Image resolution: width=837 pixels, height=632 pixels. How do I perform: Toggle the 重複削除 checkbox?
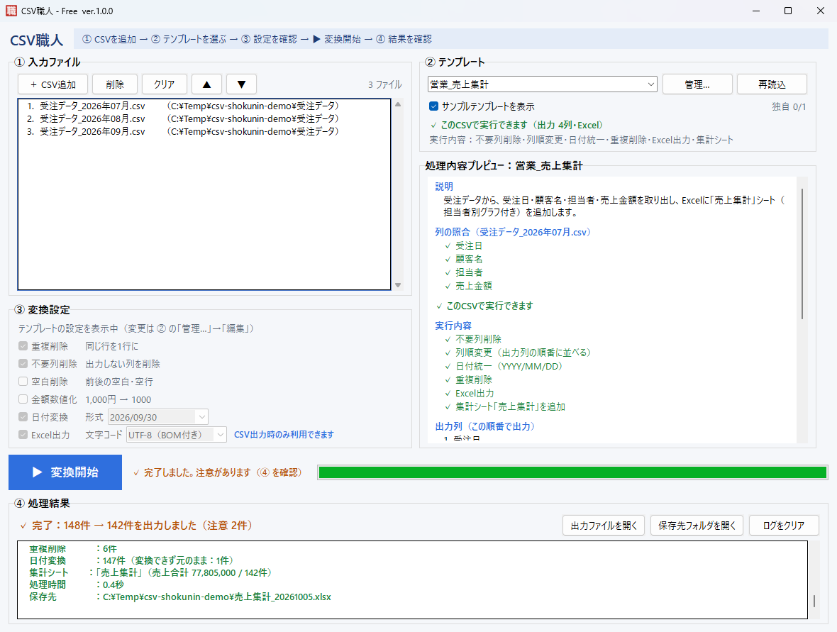click(x=23, y=346)
